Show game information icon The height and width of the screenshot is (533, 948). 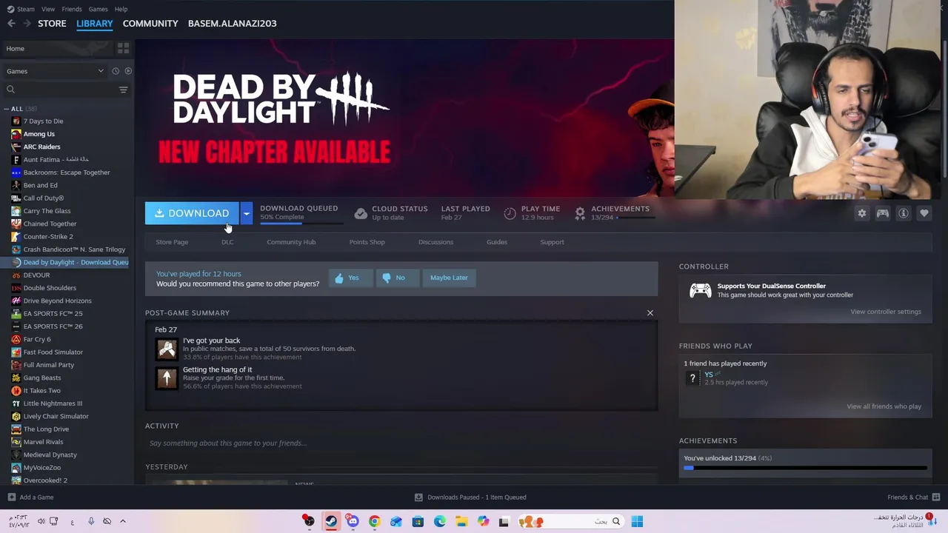point(904,213)
